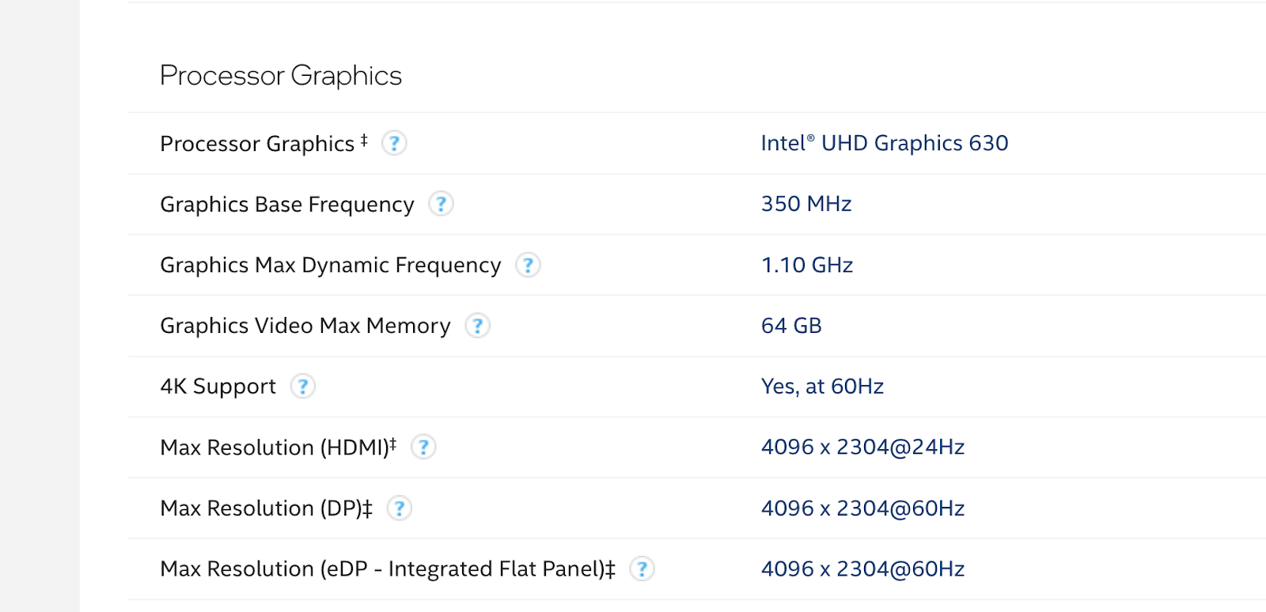This screenshot has height=612, width=1266.
Task: Click the DP resolution value 4096 x 2304@60Hz
Action: (x=862, y=508)
